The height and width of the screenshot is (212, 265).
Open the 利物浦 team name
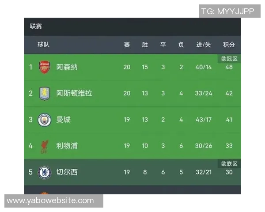(x=67, y=146)
